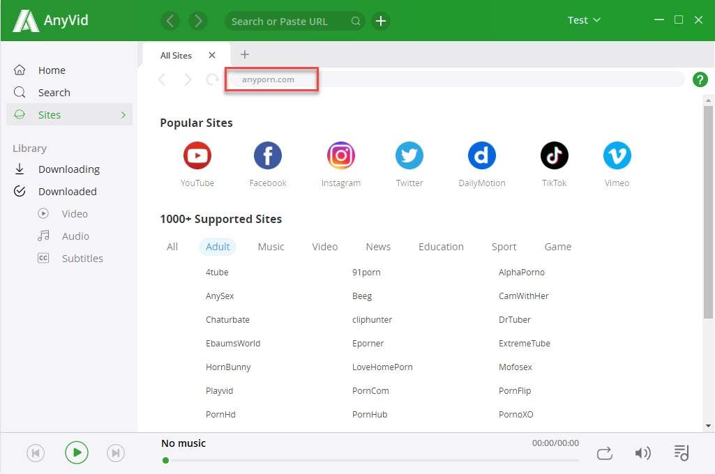The height and width of the screenshot is (474, 715).
Task: Play the previous track
Action: (x=36, y=453)
